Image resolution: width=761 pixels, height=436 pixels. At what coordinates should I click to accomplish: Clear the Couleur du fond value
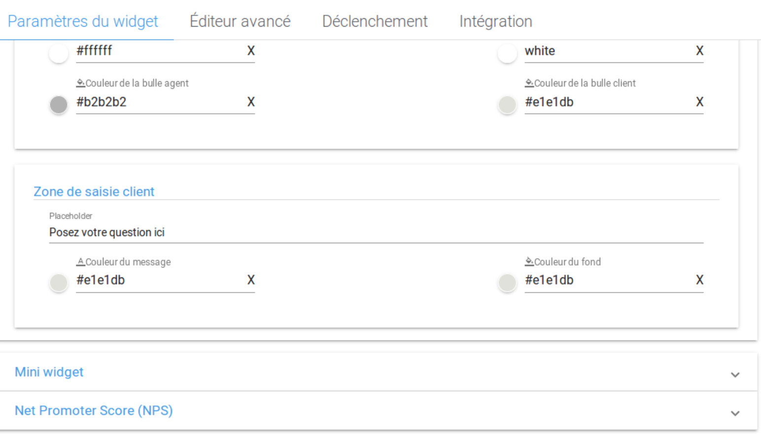pos(699,280)
